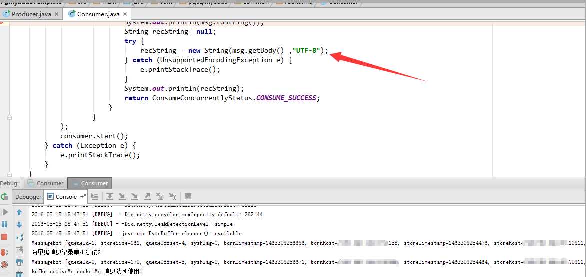This screenshot has height=277, width=586.
Task: Click the pin arrow beside Console tab
Action: [82, 196]
